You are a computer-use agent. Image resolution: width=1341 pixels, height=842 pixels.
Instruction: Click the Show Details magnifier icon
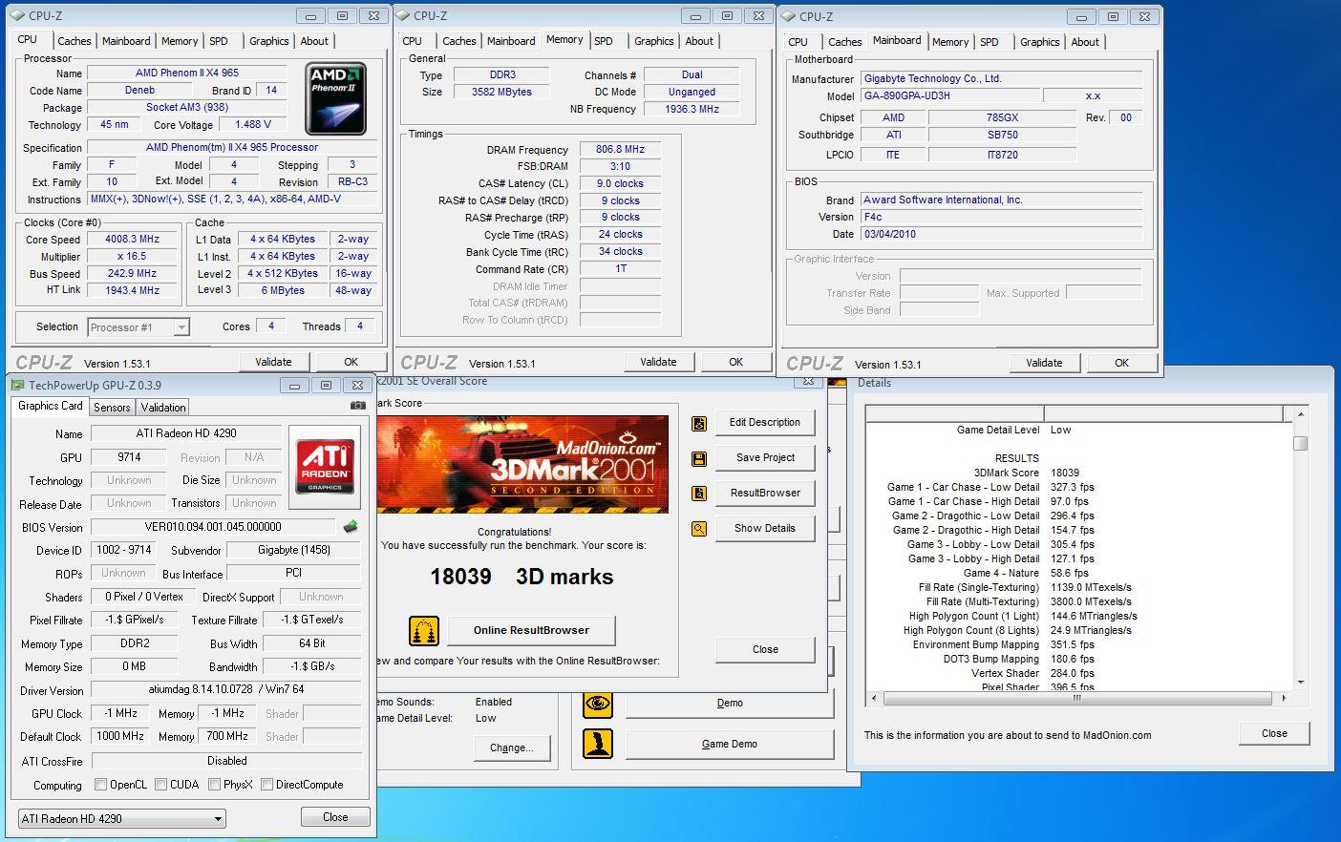[699, 528]
